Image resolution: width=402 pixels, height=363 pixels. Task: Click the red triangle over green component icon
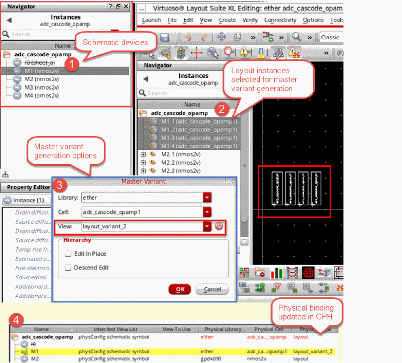click(x=276, y=288)
